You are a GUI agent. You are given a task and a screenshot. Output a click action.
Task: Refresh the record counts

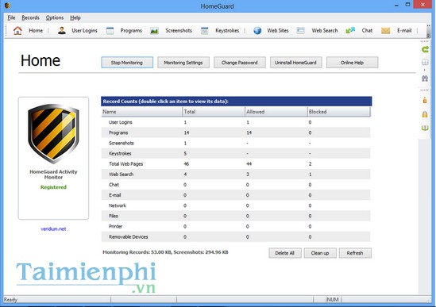(355, 253)
